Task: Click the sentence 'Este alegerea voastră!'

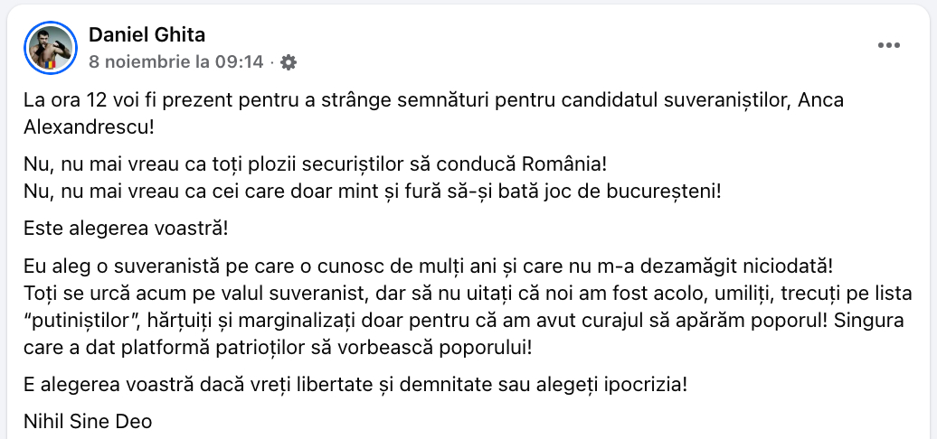Action: [x=126, y=229]
